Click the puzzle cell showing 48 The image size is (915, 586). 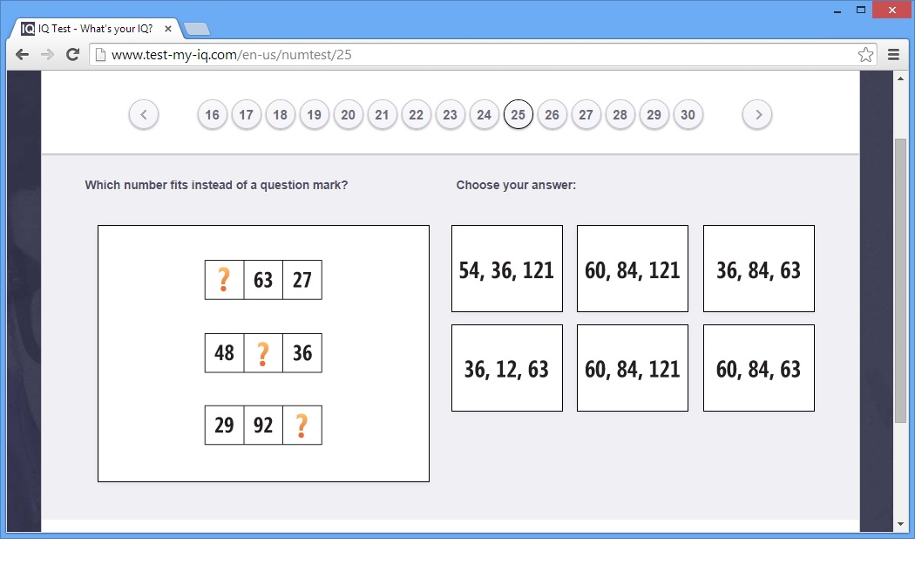[x=224, y=352]
